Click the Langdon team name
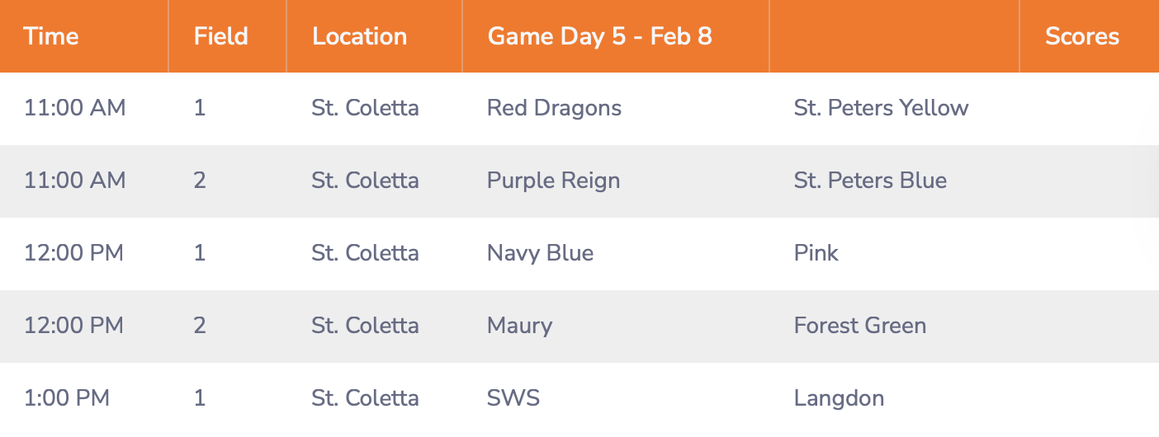The width and height of the screenshot is (1159, 437). [x=839, y=398]
